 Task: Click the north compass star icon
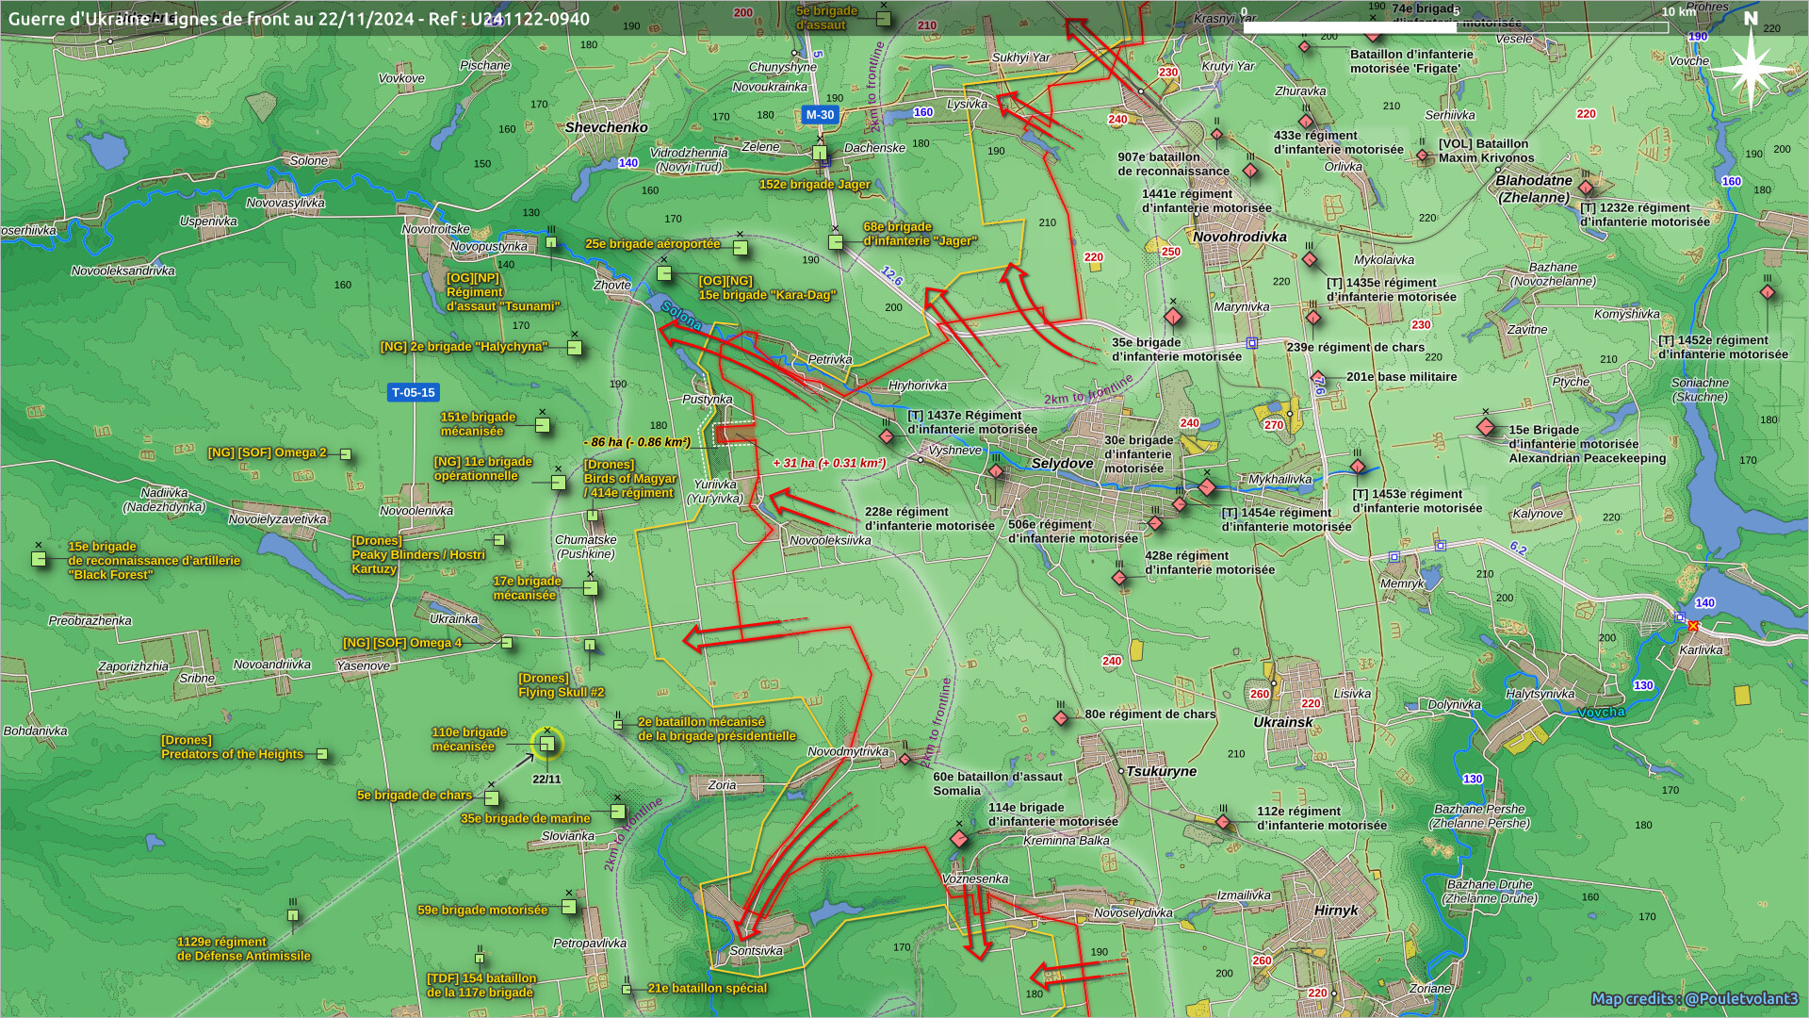1750,68
